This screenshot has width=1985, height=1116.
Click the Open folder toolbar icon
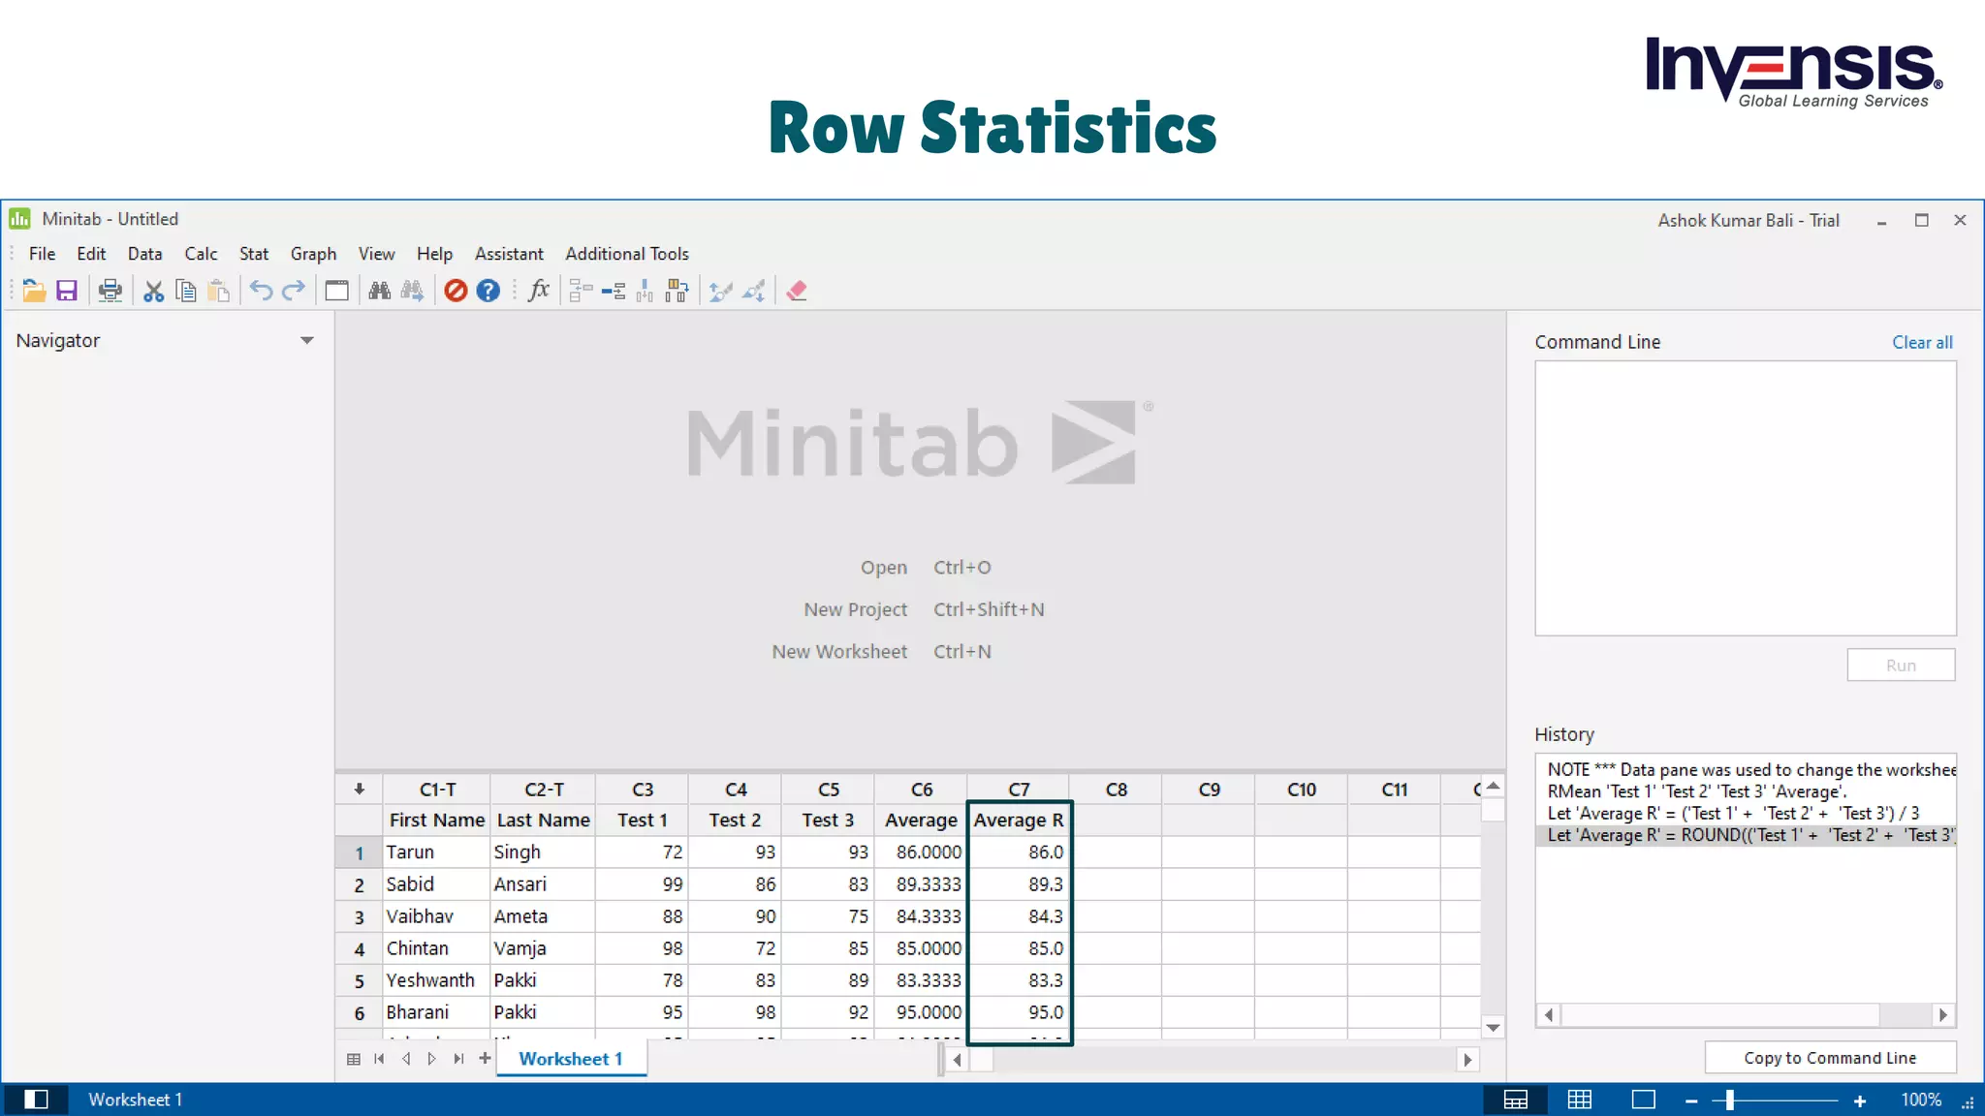33,291
